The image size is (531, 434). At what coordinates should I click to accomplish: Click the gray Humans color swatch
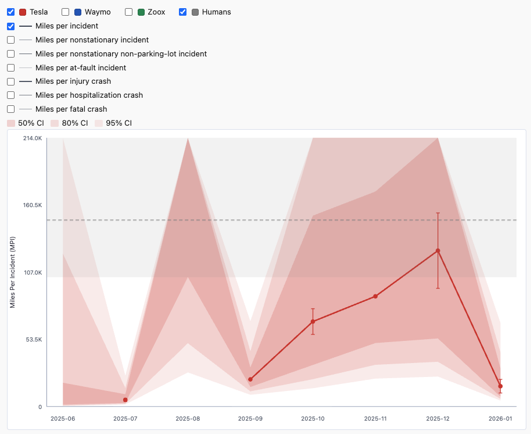pos(196,12)
